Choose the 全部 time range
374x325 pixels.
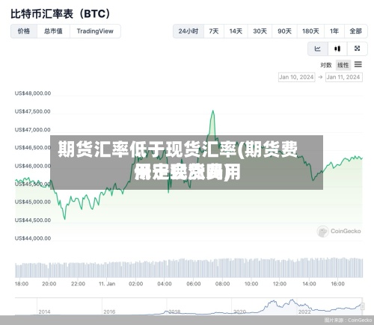click(355, 31)
